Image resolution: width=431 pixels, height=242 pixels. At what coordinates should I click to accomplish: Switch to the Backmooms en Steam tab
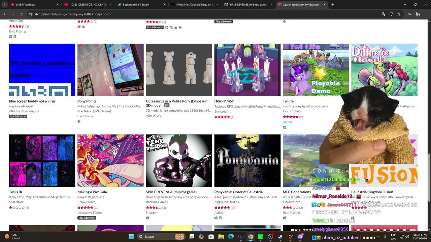coord(141,5)
